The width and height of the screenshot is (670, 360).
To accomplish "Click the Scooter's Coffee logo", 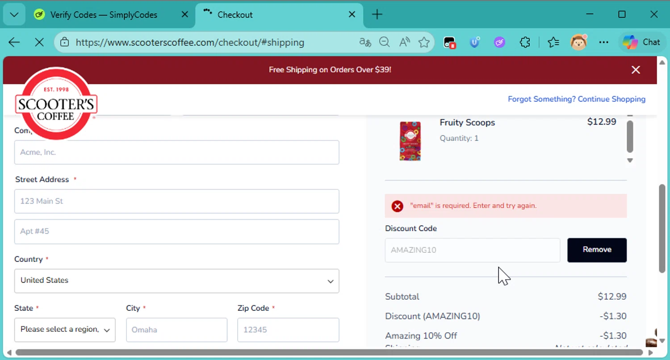I will (56, 104).
